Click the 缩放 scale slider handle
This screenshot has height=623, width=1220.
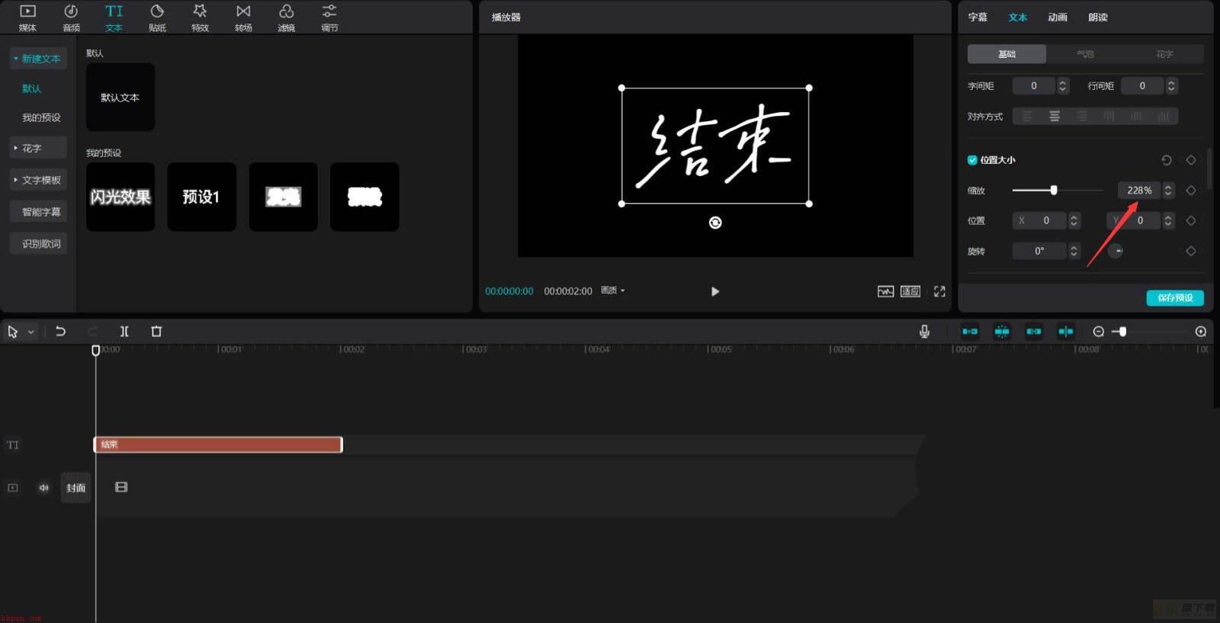point(1054,190)
